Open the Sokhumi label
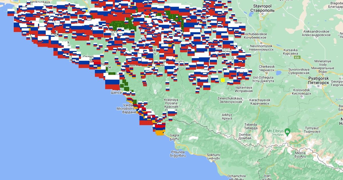Image resolution: width=343 pixels, height=180 pixels. click(214, 157)
